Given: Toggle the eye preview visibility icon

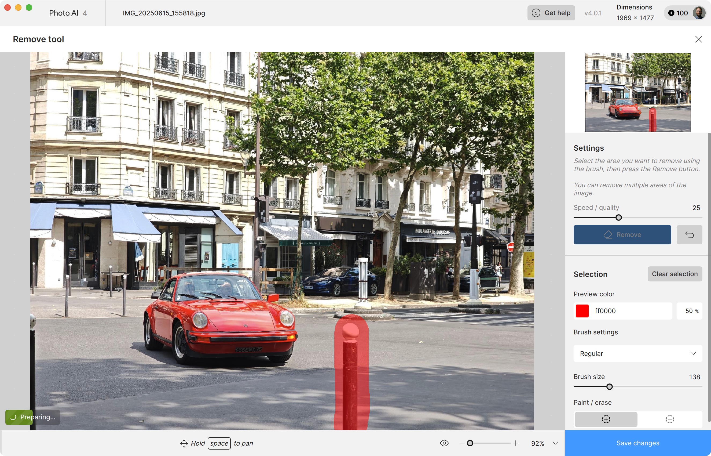Looking at the screenshot, I should (x=444, y=443).
